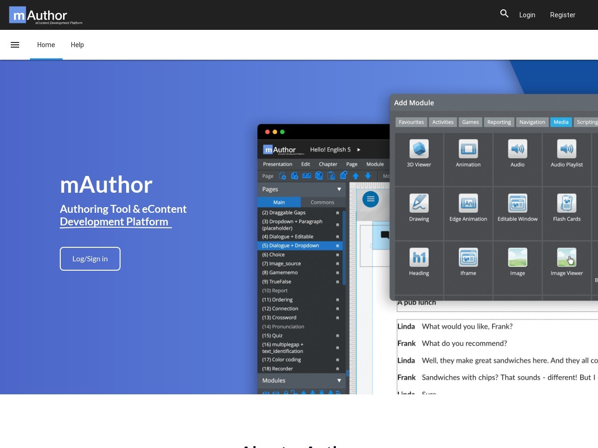The image size is (598, 448).
Task: Select the Iframe module icon
Action: (x=468, y=257)
